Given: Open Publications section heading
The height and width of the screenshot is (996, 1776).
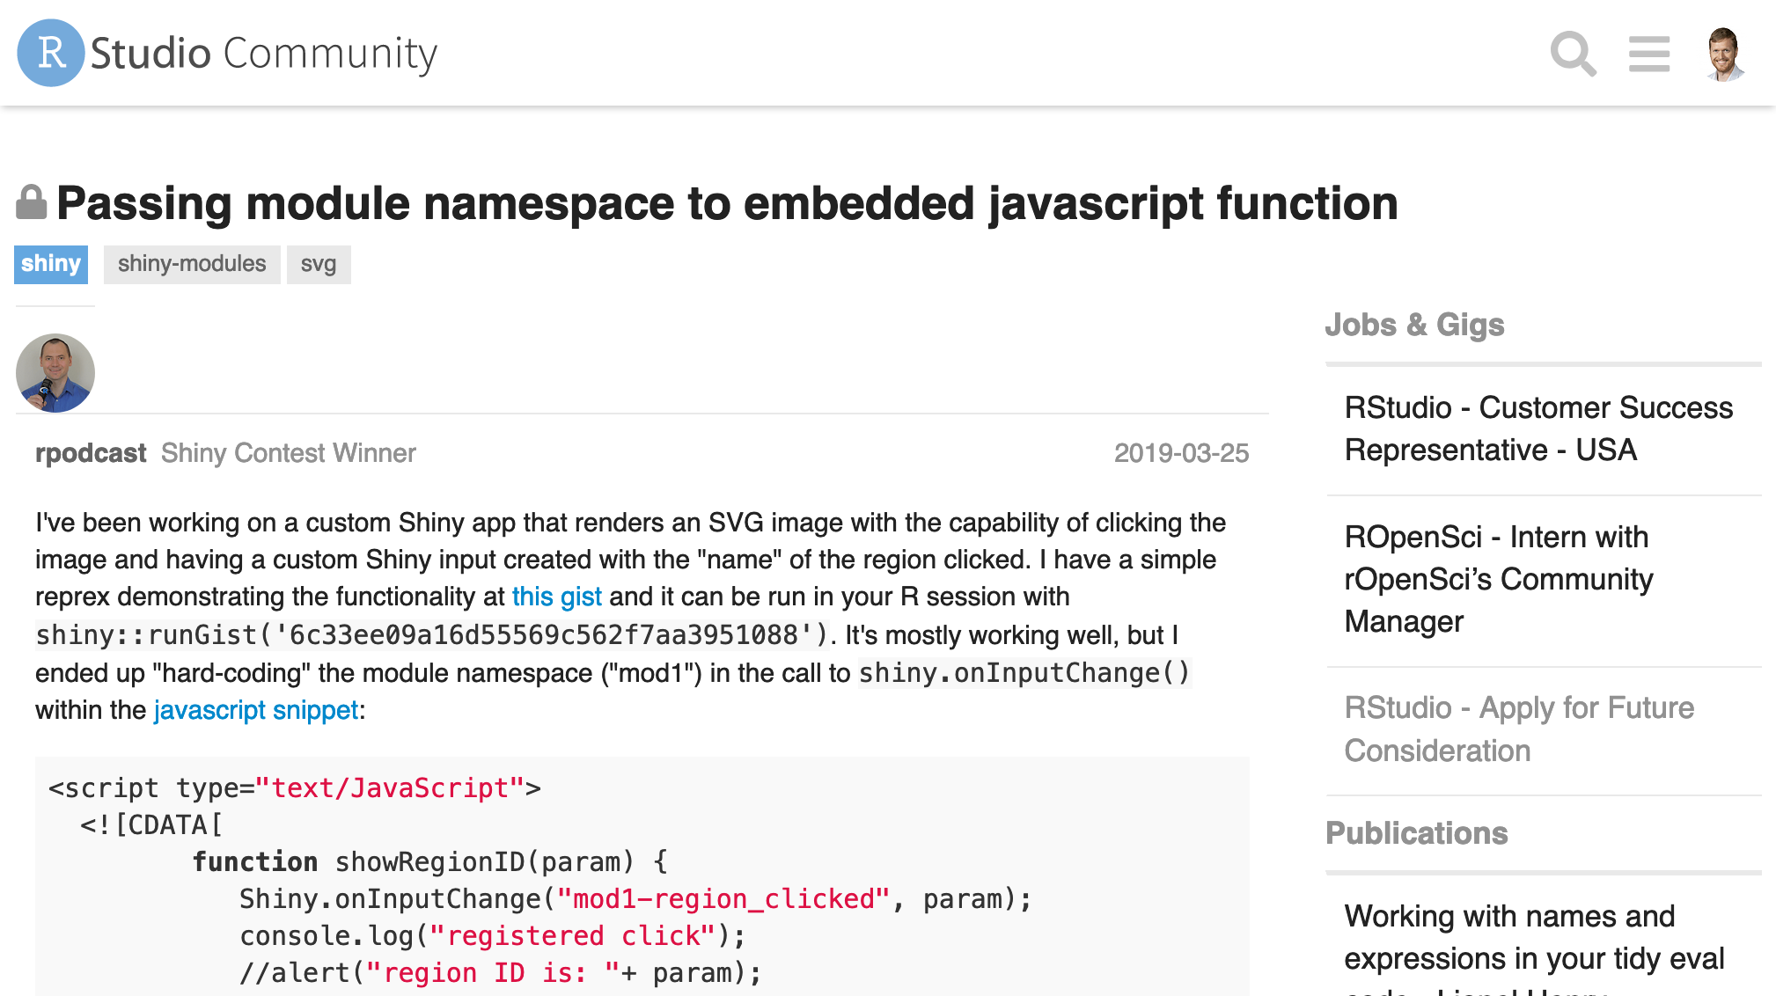Looking at the screenshot, I should (x=1416, y=833).
